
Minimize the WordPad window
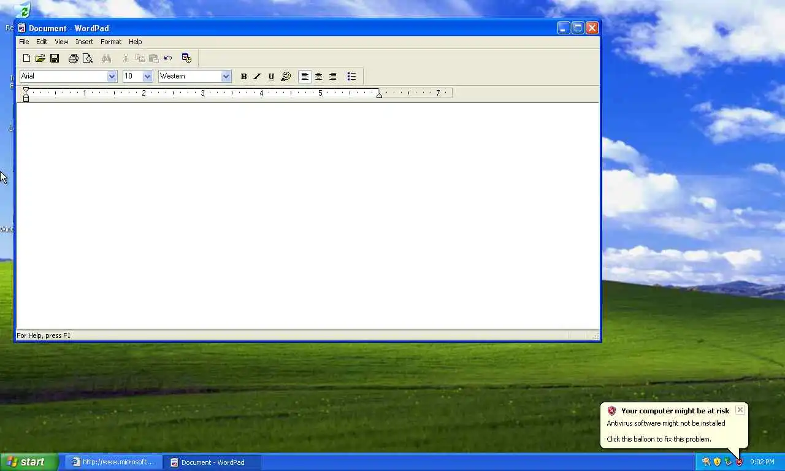point(564,28)
